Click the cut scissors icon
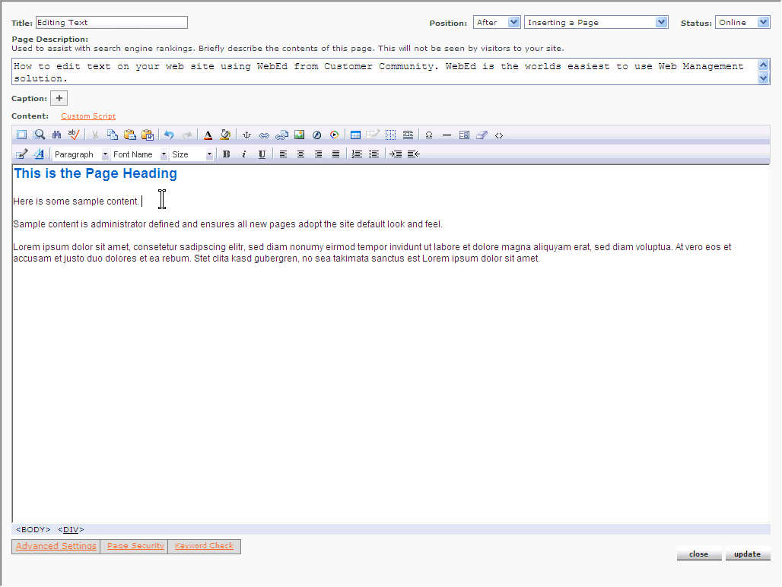The image size is (782, 587). click(95, 135)
